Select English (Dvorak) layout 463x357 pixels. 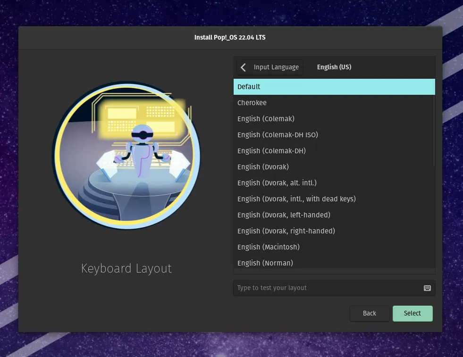(334, 167)
